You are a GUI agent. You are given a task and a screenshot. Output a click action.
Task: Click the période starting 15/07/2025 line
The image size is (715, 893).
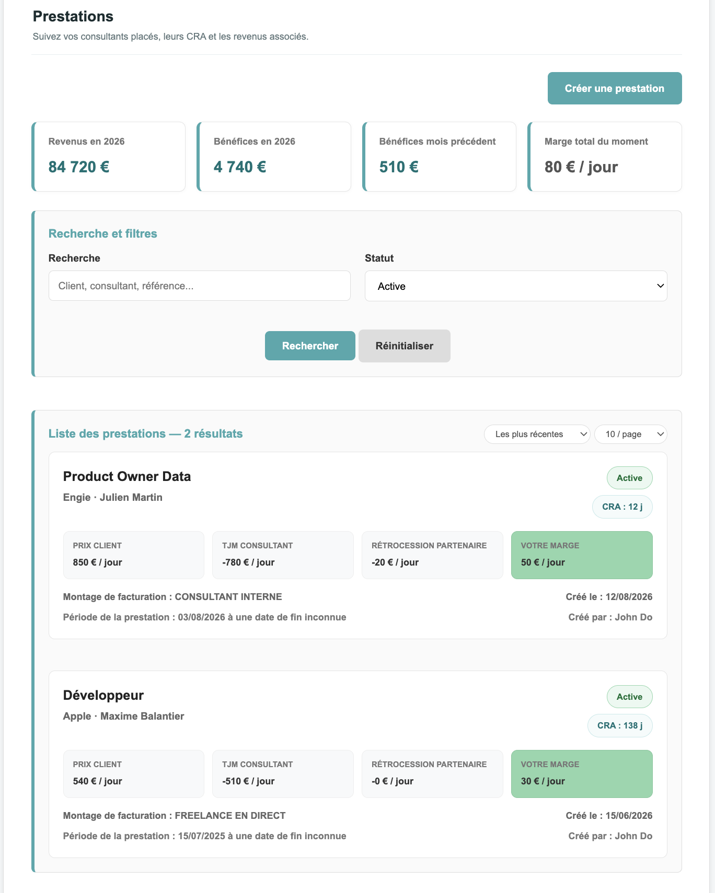click(205, 836)
